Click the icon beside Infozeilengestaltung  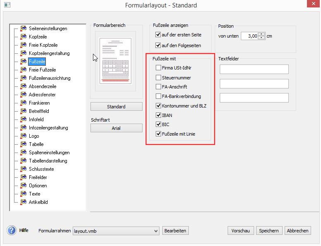pyautogui.click(x=24, y=128)
